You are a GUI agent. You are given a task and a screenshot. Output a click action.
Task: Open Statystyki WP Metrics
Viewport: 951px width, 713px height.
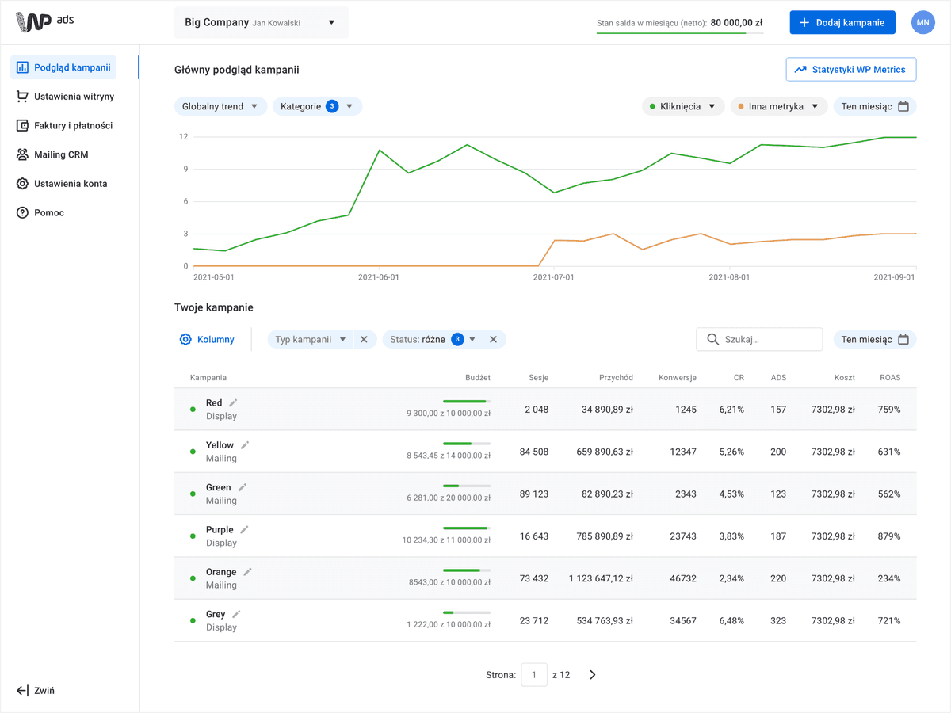click(x=851, y=69)
